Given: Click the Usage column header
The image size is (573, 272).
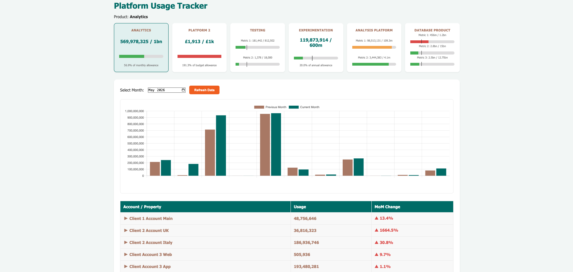Looking at the screenshot, I should tap(331, 207).
